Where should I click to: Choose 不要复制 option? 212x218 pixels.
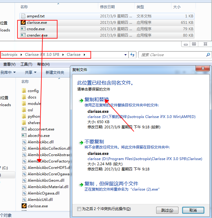94,142
